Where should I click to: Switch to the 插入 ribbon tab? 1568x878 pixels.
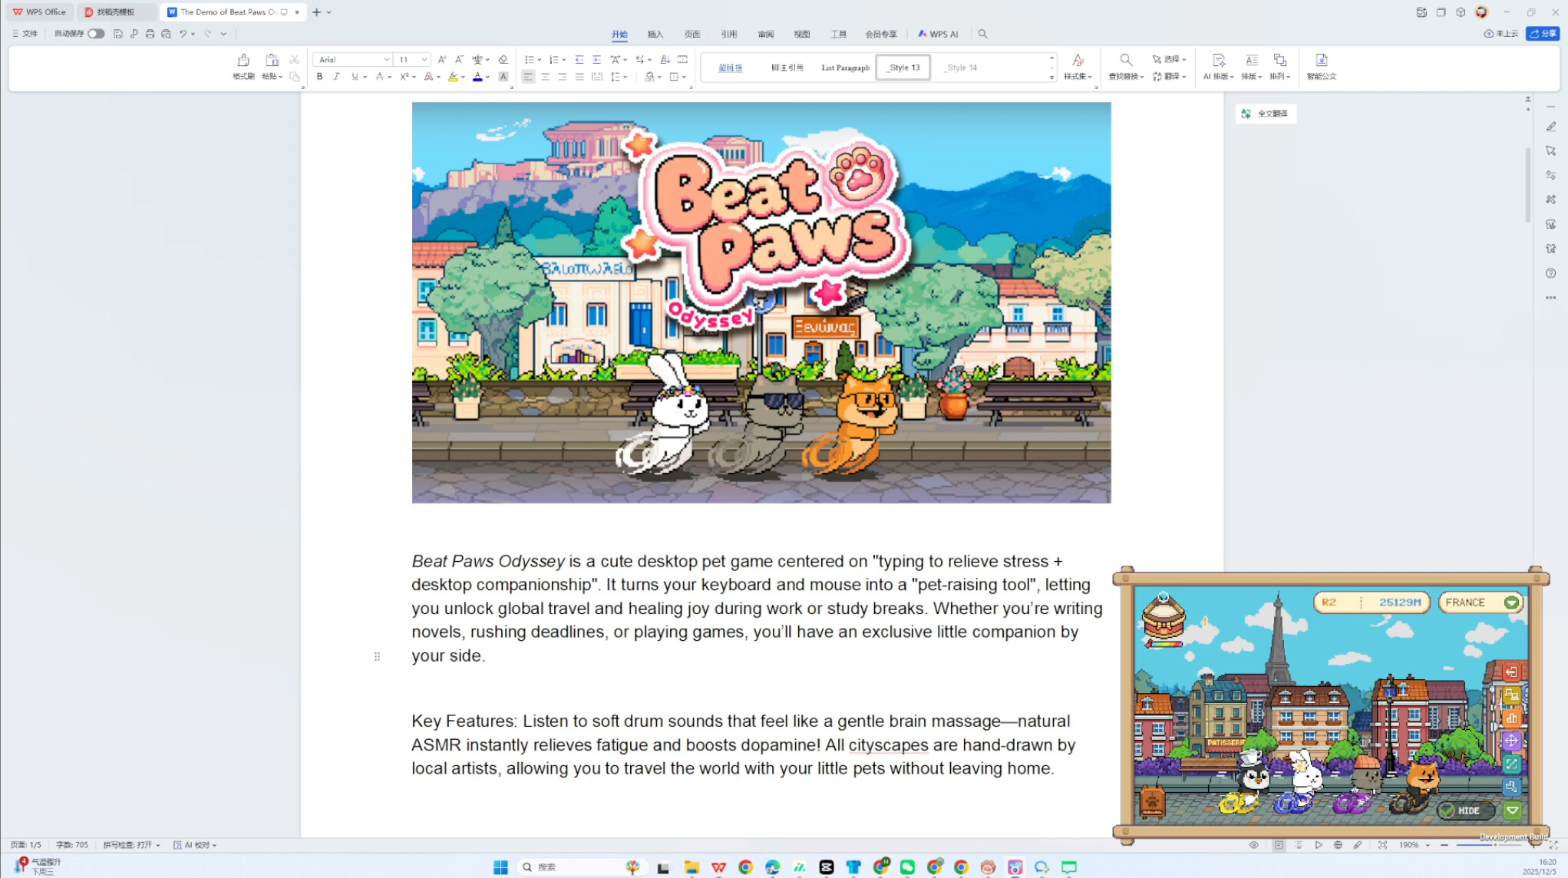click(x=655, y=34)
